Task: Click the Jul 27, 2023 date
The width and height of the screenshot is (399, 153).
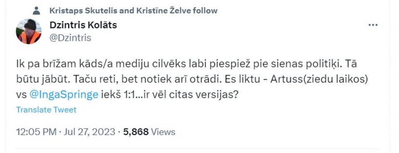Action: pyautogui.click(x=89, y=132)
